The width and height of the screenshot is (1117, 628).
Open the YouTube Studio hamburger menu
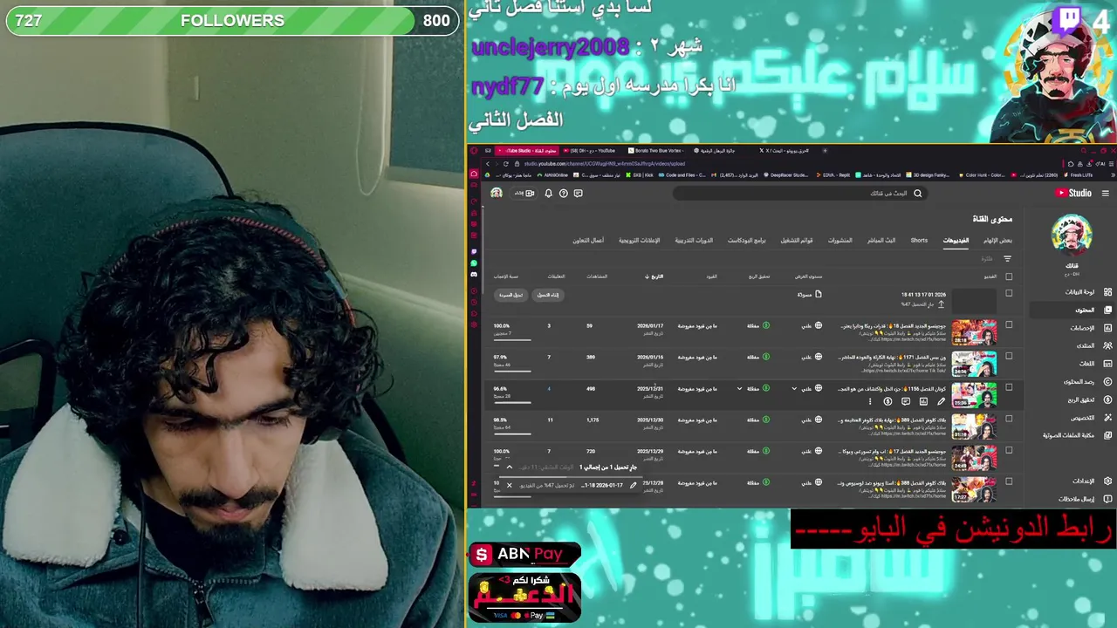[x=1106, y=193]
